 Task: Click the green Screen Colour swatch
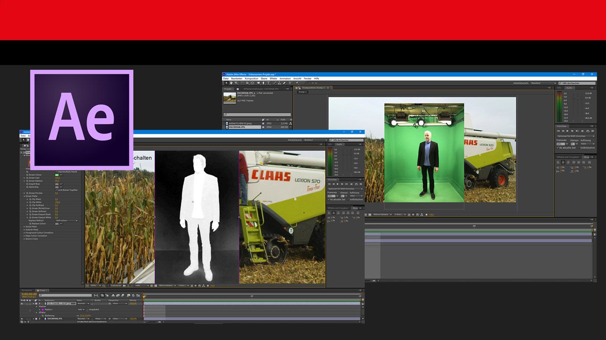(x=57, y=175)
